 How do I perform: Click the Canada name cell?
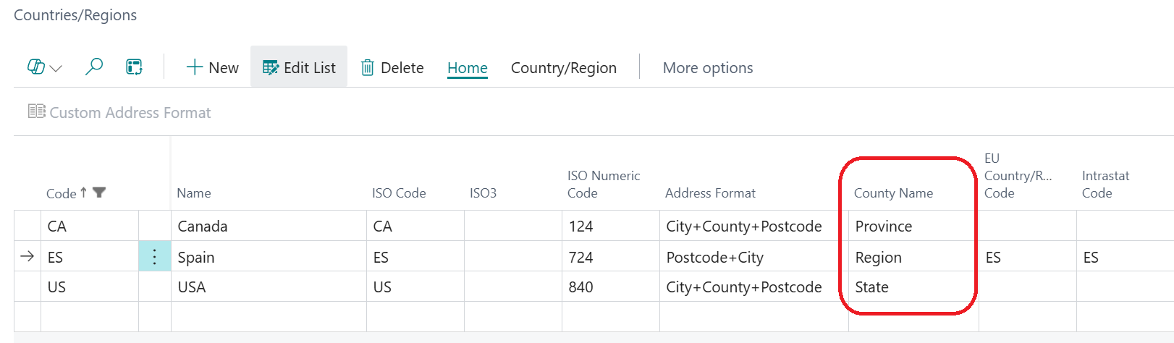coord(269,226)
